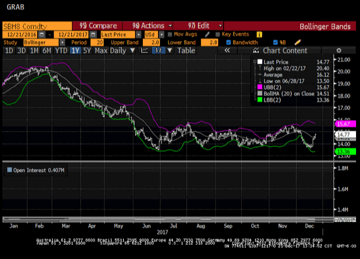This screenshot has width=360, height=259.
Task: Open the Table view
Action: tap(186, 50)
